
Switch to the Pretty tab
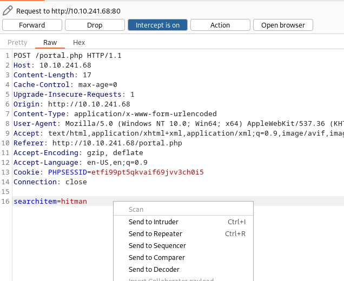point(17,43)
